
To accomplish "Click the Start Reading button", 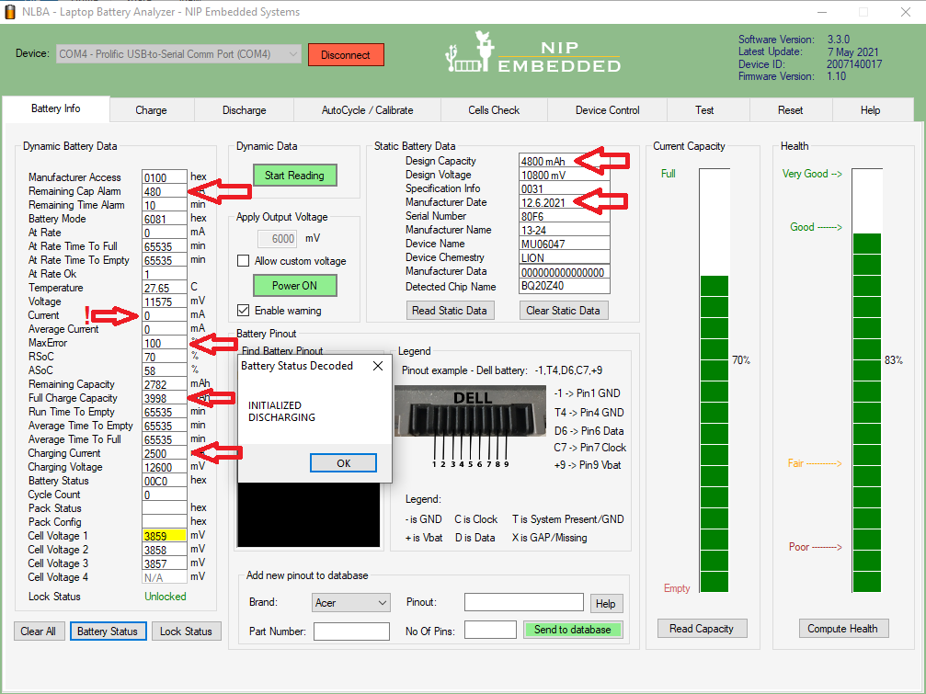I will coord(294,176).
